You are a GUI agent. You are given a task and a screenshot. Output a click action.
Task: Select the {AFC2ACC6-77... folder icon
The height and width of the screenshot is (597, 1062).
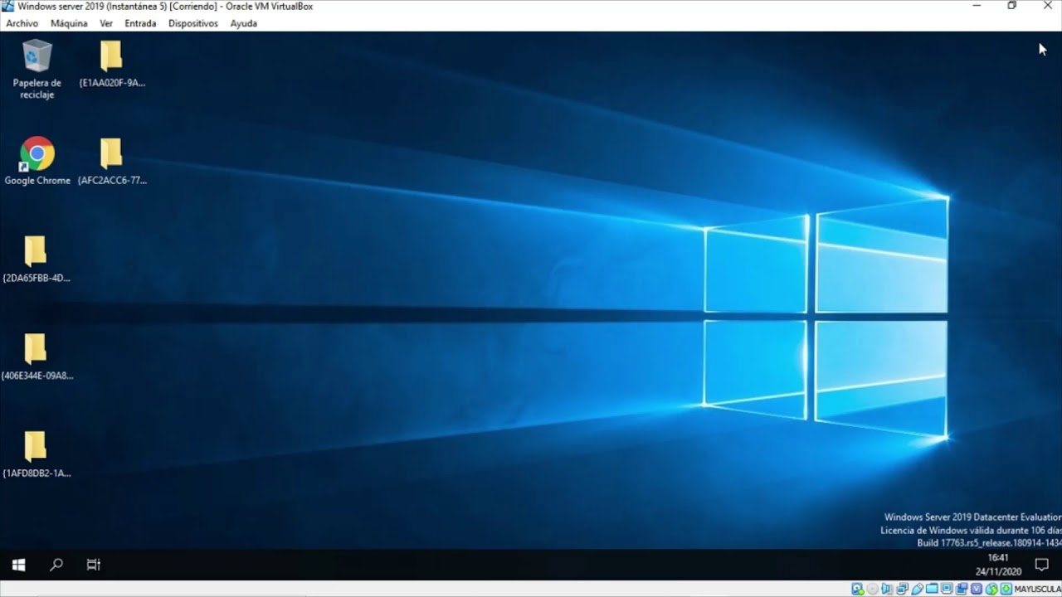click(x=112, y=162)
